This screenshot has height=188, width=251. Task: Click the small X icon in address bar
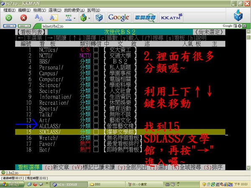pos(244,26)
